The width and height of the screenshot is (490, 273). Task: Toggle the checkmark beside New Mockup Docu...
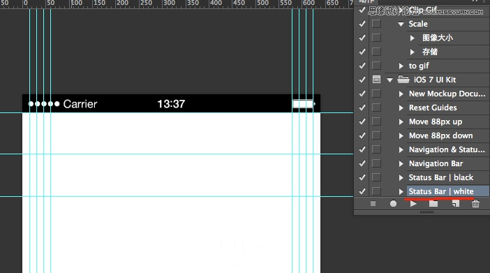pyautogui.click(x=362, y=94)
